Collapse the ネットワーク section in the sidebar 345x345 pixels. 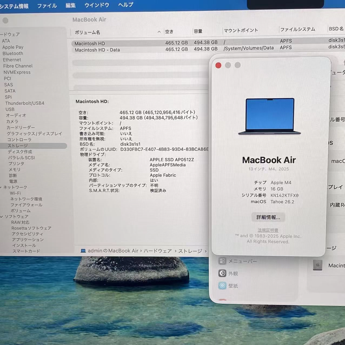2,187
